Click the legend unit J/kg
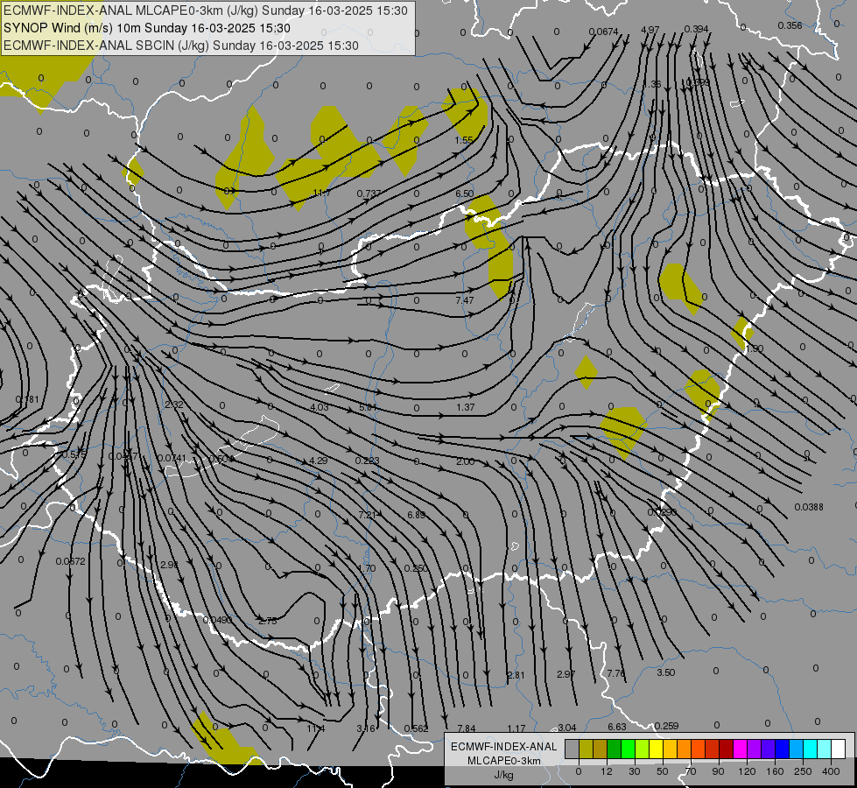Image resolution: width=857 pixels, height=788 pixels. tap(503, 775)
